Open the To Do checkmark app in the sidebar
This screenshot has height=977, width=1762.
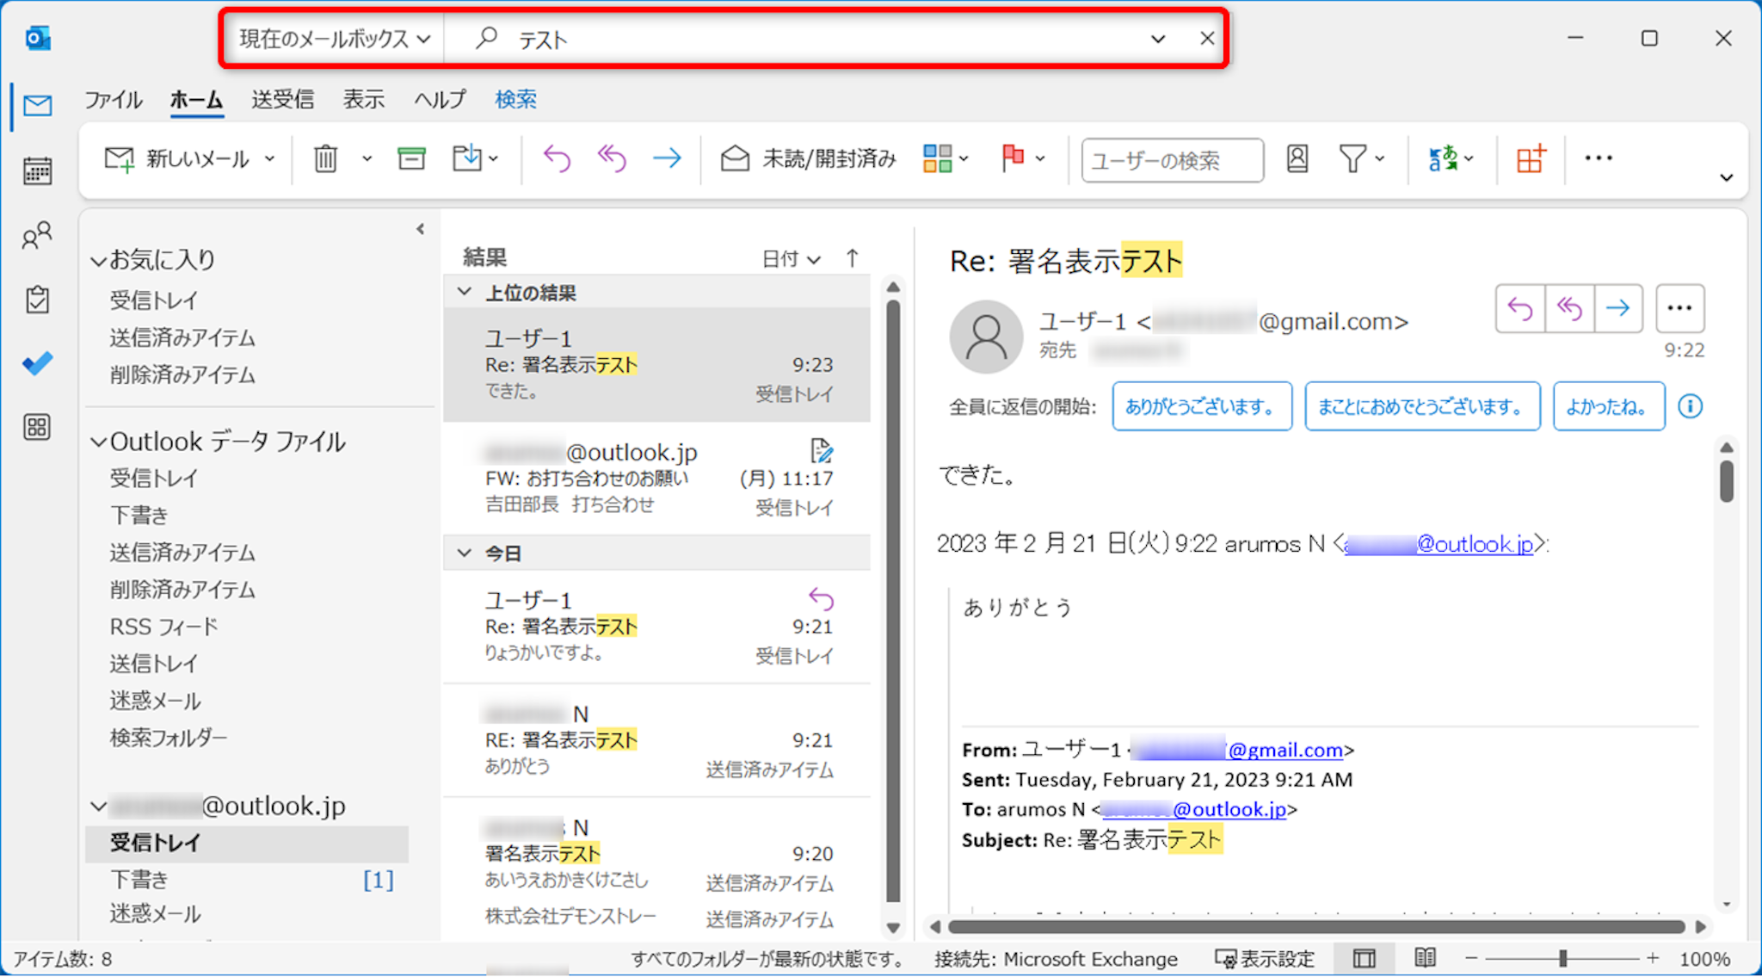[x=37, y=363]
